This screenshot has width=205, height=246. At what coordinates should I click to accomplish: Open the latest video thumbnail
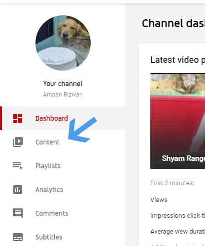click(177, 121)
